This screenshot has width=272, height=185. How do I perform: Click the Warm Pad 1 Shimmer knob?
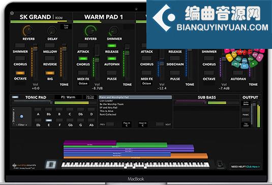(114, 31)
